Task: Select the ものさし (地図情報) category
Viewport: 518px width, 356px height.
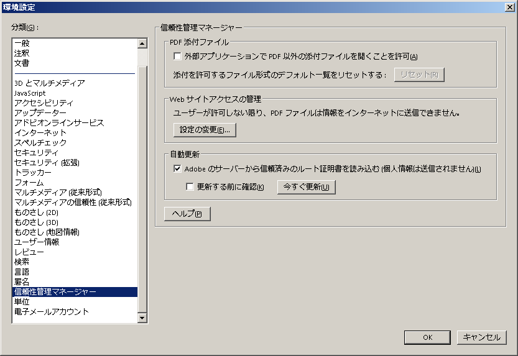Action: tap(75, 232)
